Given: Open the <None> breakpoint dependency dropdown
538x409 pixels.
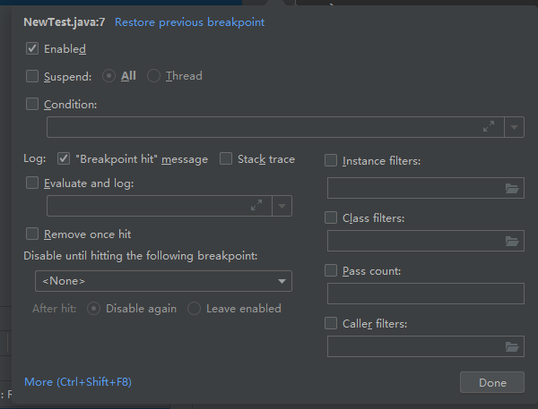Looking at the screenshot, I should tap(163, 281).
